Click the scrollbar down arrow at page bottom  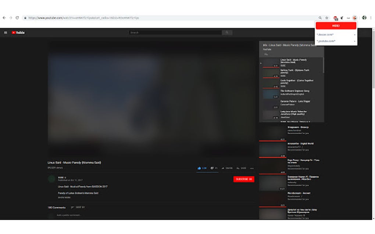click(x=373, y=218)
